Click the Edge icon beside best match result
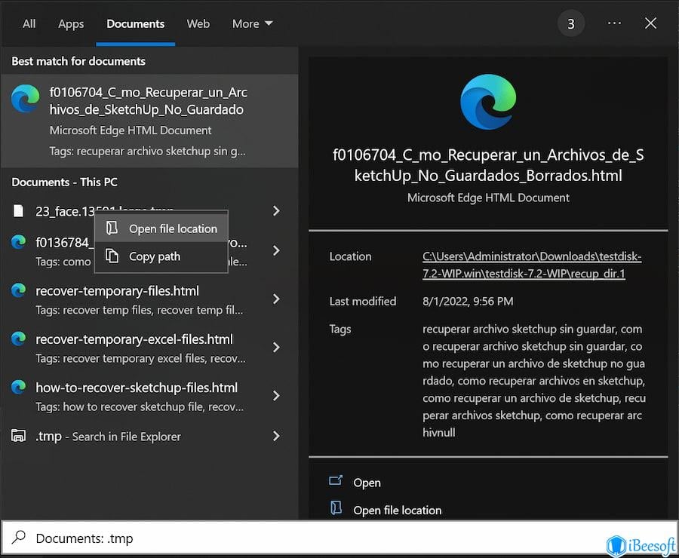The height and width of the screenshot is (558, 679). [x=25, y=99]
